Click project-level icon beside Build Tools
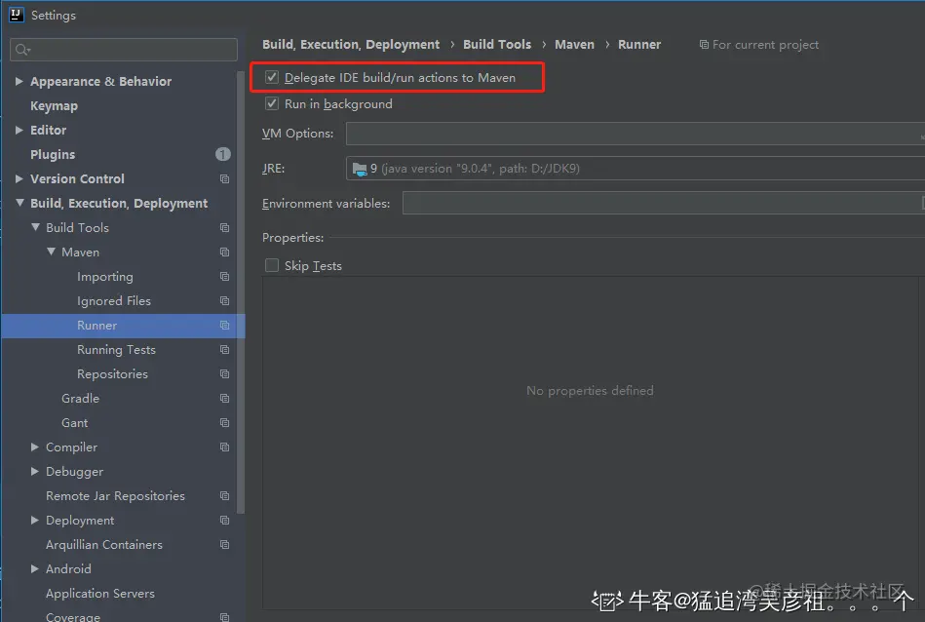The image size is (925, 622). coord(224,228)
